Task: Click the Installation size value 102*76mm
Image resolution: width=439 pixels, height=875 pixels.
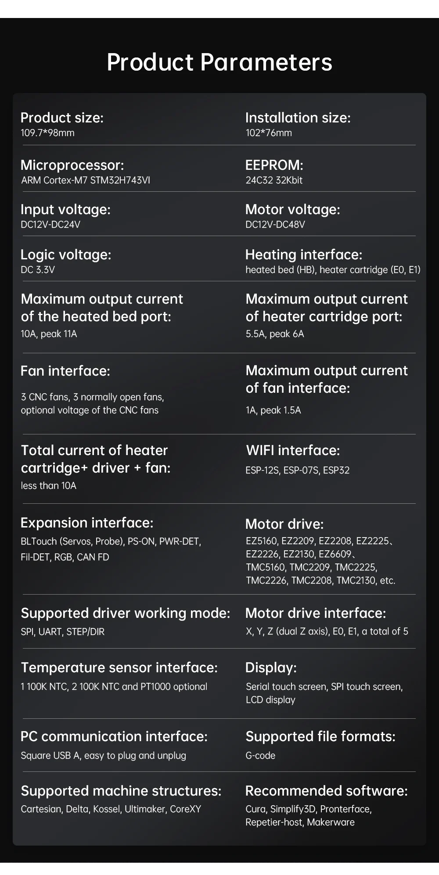Action: [269, 133]
